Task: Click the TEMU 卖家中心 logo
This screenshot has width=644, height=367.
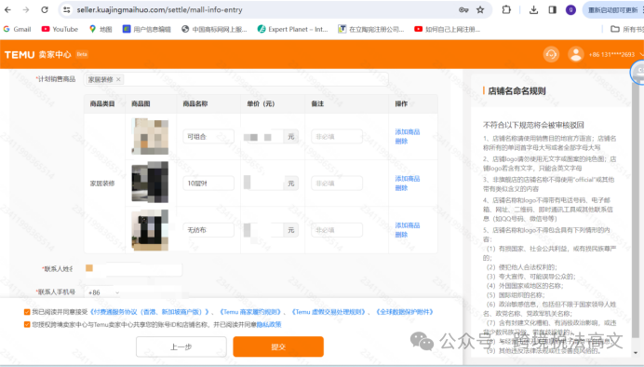Action: (x=37, y=54)
